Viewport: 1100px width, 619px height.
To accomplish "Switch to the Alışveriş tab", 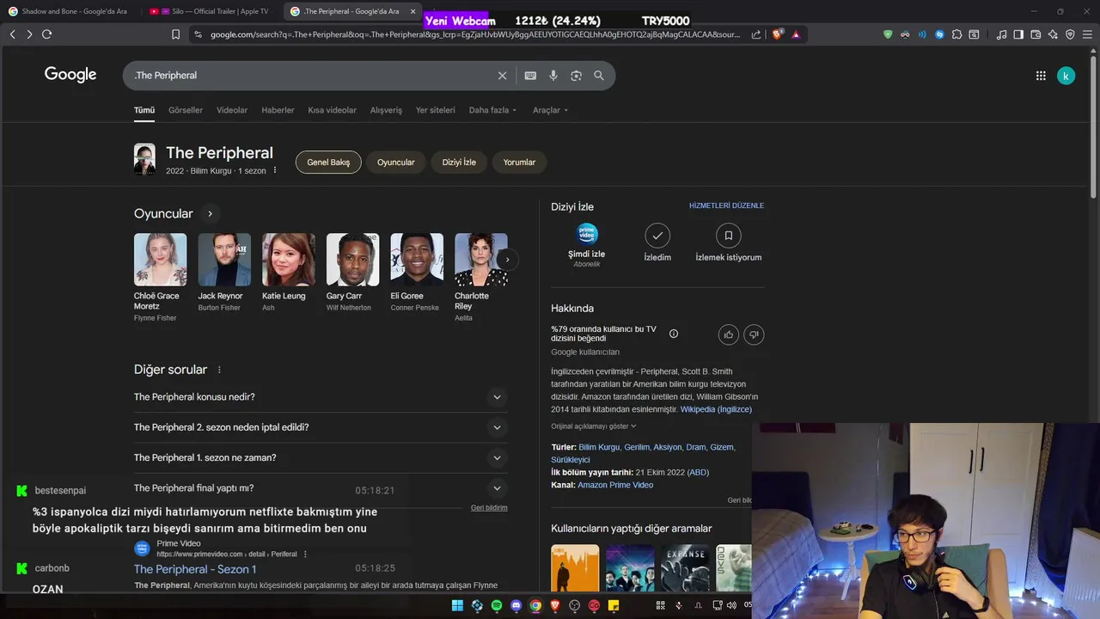I will point(386,110).
